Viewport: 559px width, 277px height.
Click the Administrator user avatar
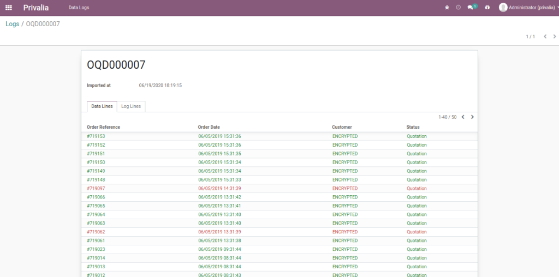[503, 8]
